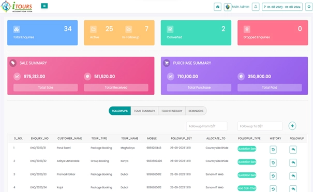Screen dimensions: 313x192
Task: Open the notification bell
Action: click(256, 7)
